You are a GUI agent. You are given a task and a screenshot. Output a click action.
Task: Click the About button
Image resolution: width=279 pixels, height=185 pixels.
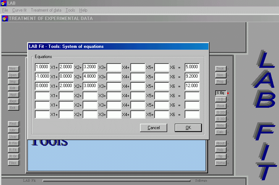[221, 143]
